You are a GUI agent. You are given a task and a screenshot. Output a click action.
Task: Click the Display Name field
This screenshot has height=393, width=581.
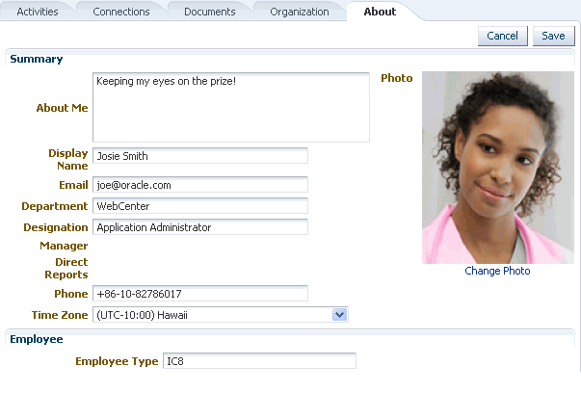(x=200, y=156)
